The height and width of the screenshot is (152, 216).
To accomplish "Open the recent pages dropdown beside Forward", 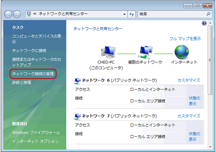I will pyautogui.click(x=23, y=14).
